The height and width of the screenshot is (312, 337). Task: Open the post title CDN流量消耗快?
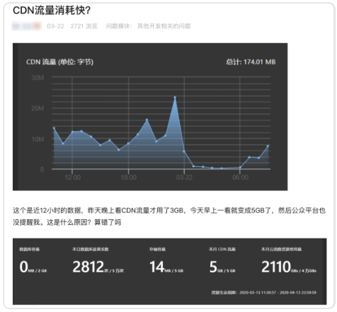tap(52, 11)
